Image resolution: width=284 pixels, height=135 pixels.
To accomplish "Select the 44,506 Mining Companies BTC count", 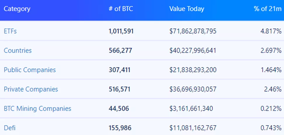I will click(x=119, y=109).
